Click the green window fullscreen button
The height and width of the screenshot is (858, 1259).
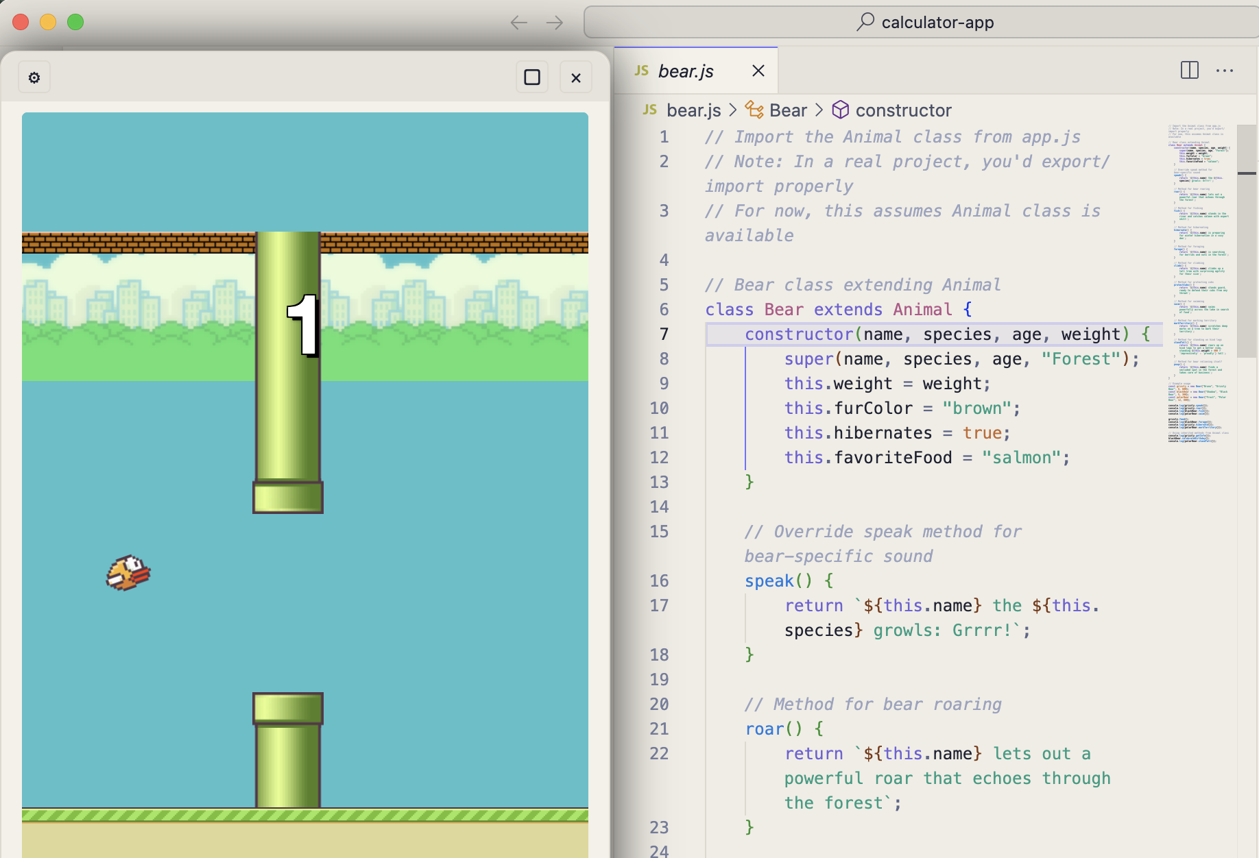coord(75,22)
